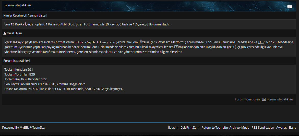299x136 pixels.
Task: Click the external link icon after iletişim
Action: tap(176, 47)
